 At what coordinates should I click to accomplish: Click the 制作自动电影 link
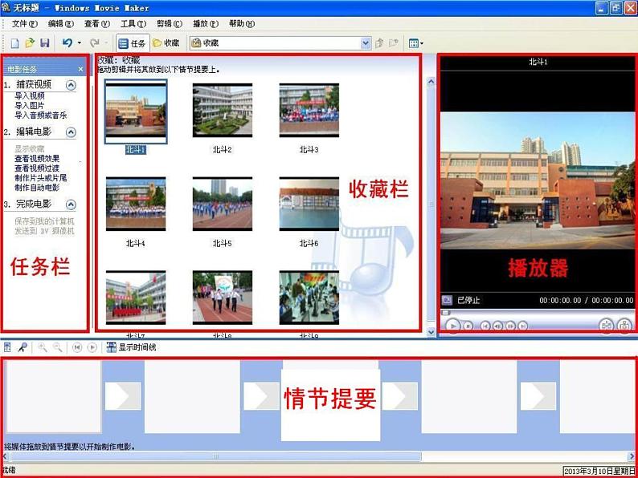coord(37,188)
